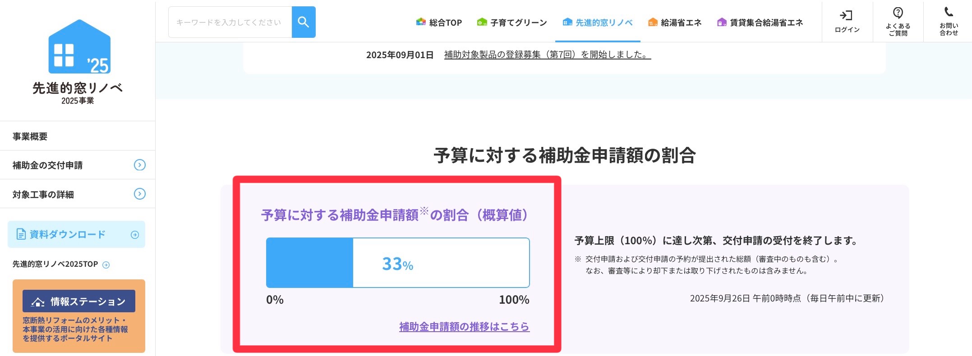Open the 補助対象製品の登録募集（第7回） news link

[x=547, y=55]
